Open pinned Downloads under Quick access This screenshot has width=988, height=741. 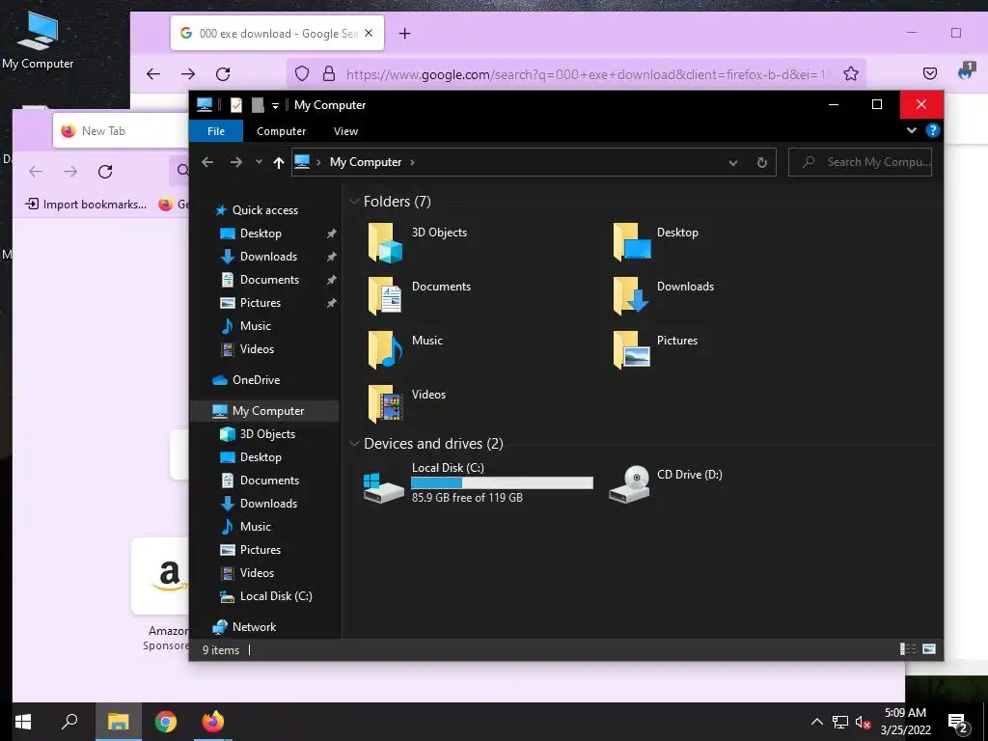coord(268,257)
